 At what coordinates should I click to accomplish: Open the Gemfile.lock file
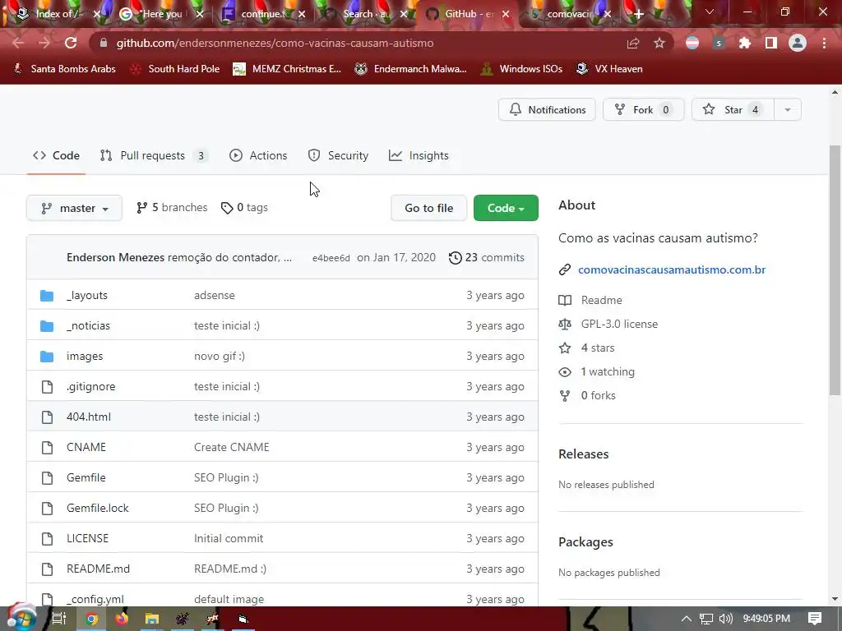98,508
